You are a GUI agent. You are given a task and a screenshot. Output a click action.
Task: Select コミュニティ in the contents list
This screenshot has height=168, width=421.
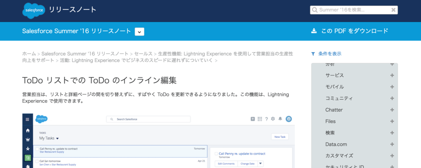coord(339,98)
